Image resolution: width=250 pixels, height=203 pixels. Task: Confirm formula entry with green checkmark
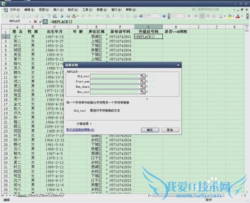pos(40,21)
